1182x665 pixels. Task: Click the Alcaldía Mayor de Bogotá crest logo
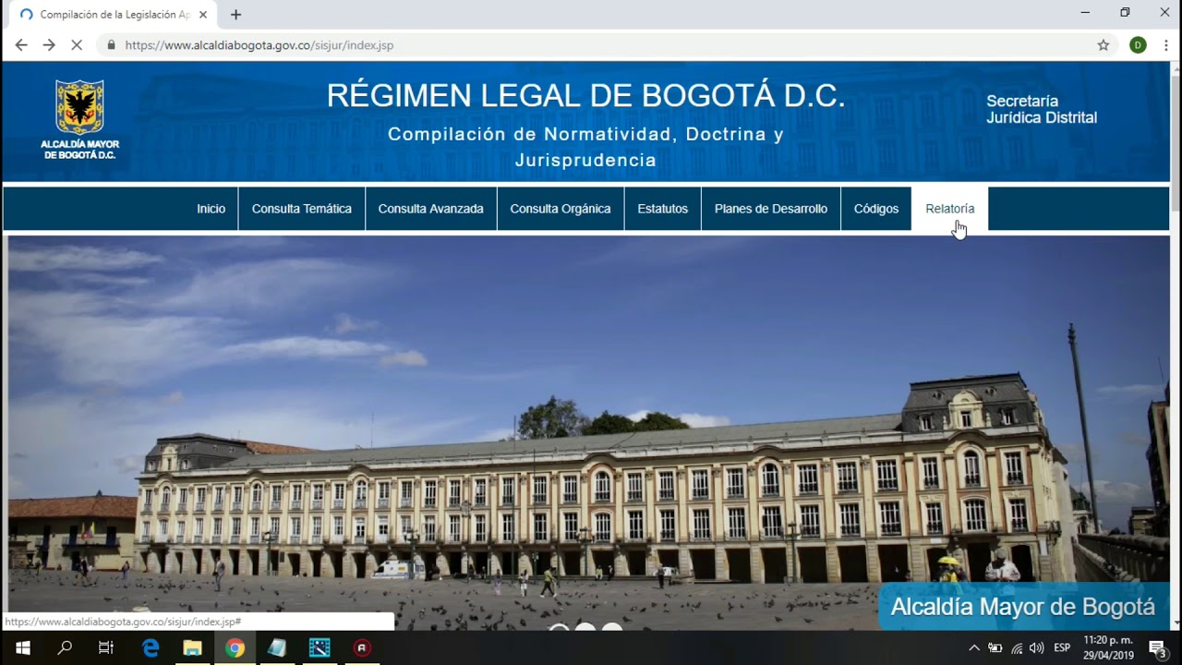click(x=79, y=119)
